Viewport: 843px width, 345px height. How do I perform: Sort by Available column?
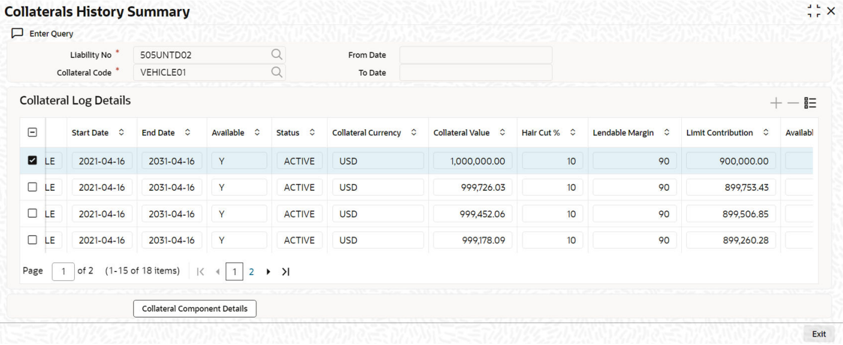click(x=257, y=133)
